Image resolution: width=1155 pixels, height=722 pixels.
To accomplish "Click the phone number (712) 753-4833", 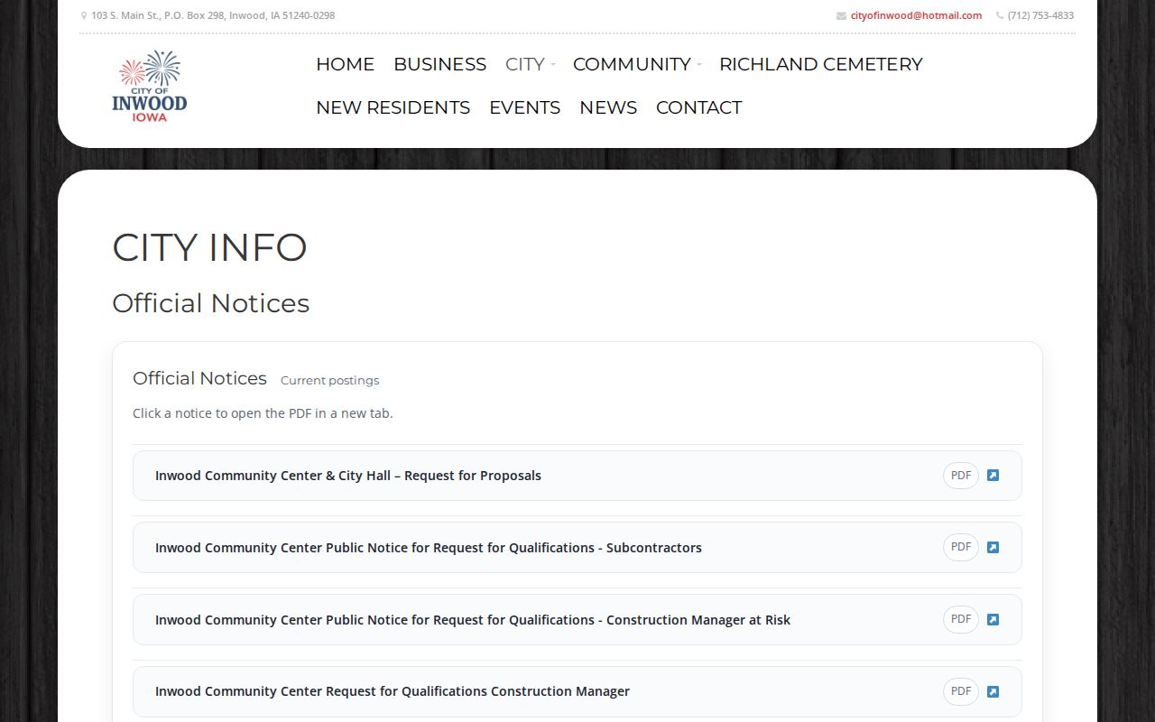I will [1040, 15].
